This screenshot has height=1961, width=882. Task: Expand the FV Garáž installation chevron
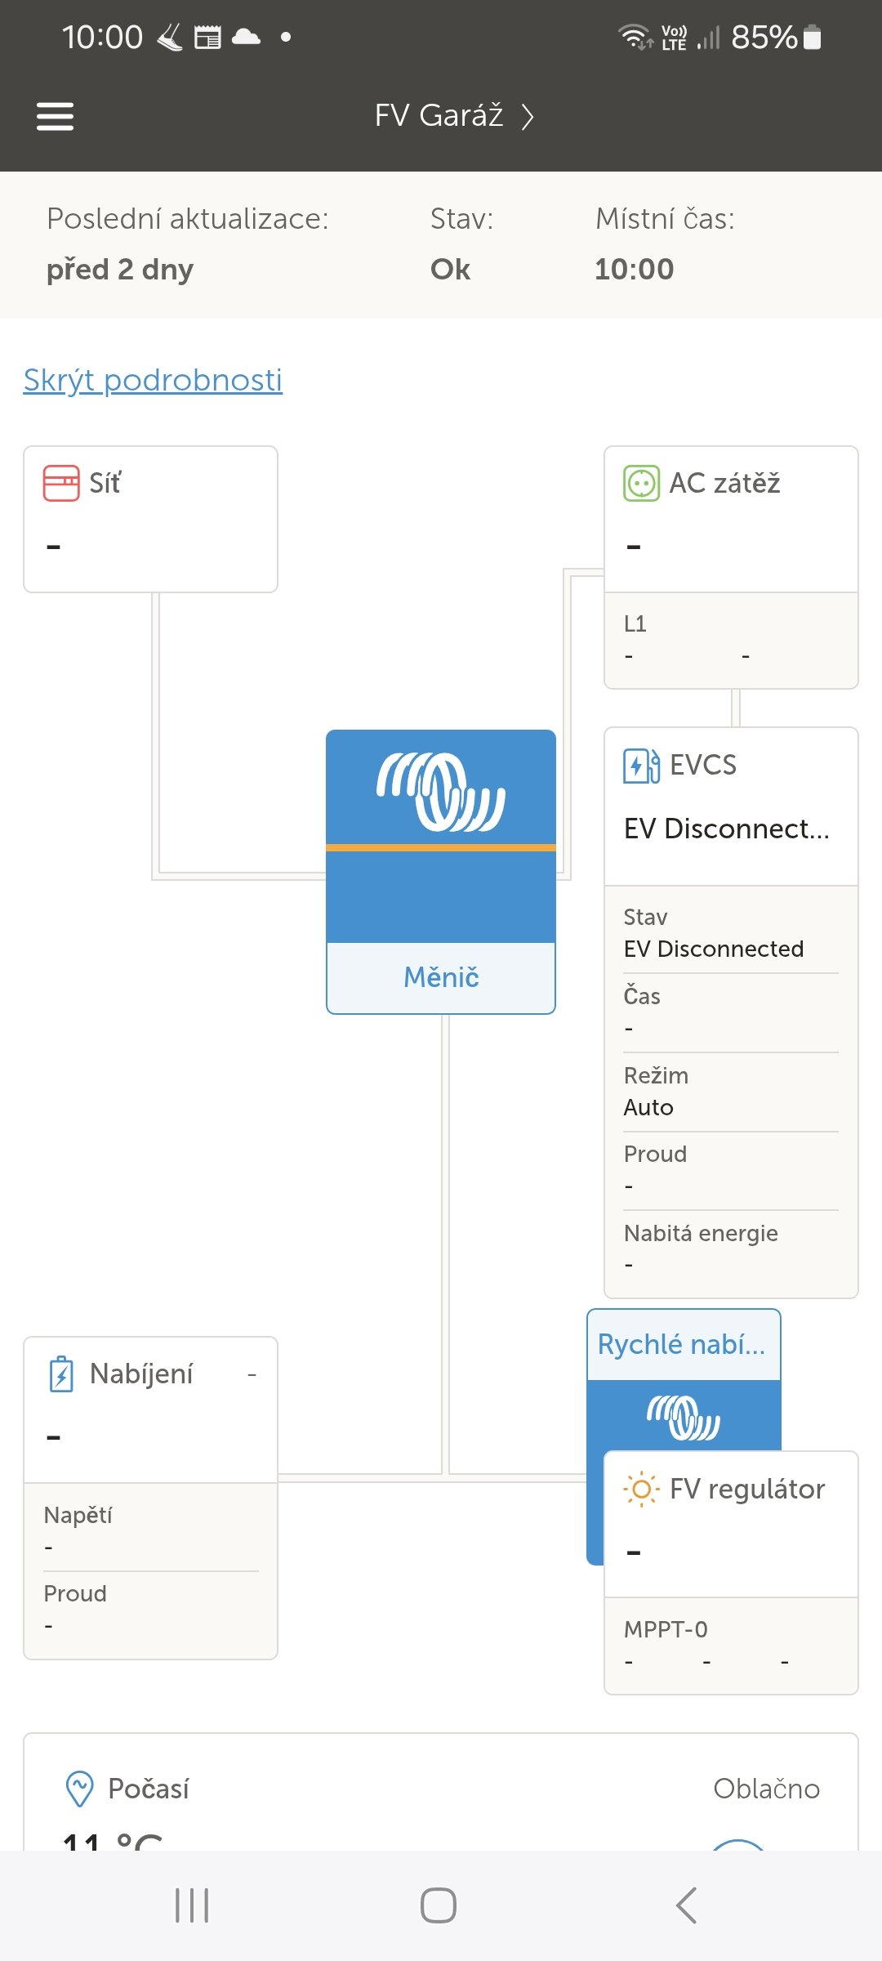click(x=528, y=117)
